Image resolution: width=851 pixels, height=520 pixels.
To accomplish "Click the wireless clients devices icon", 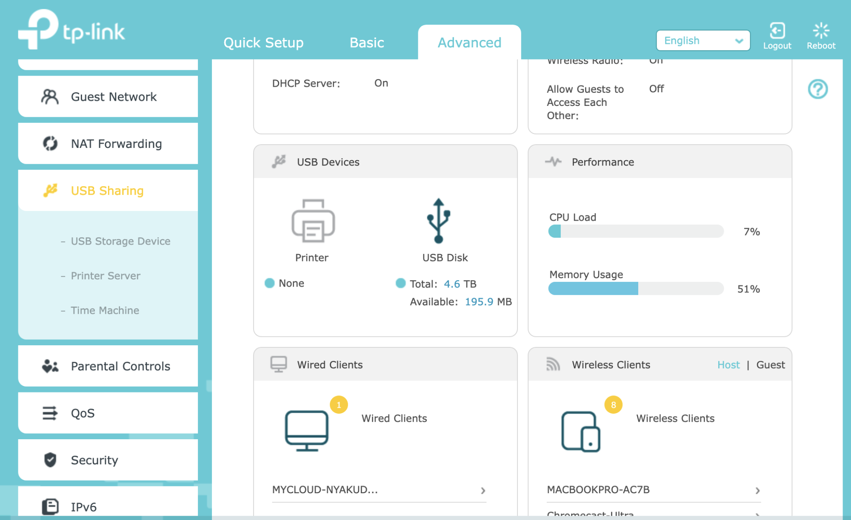I will [581, 431].
